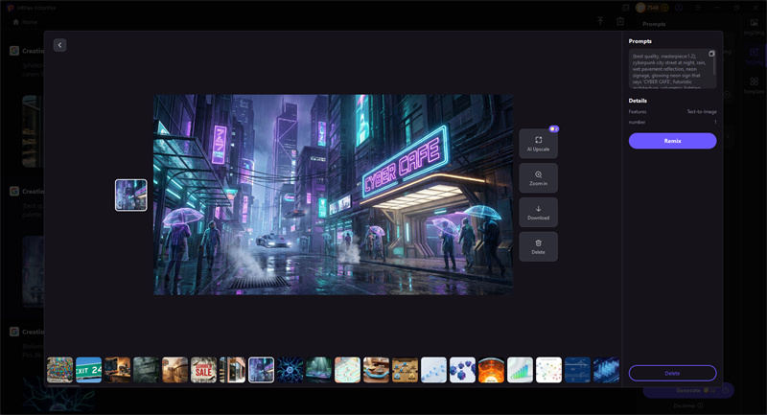Screen dimensions: 767x415
Task: Open the dark room with monitors thumbnail
Action: pos(117,370)
